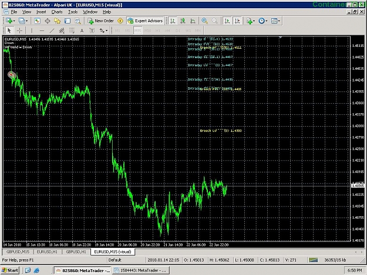Draw a vertical line on the chart
Image resolution: width=367 pixels, height=275 pixels.
(32, 30)
